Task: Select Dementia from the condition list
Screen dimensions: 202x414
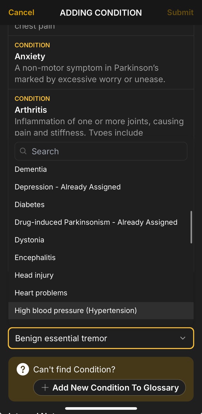Action: [x=31, y=169]
